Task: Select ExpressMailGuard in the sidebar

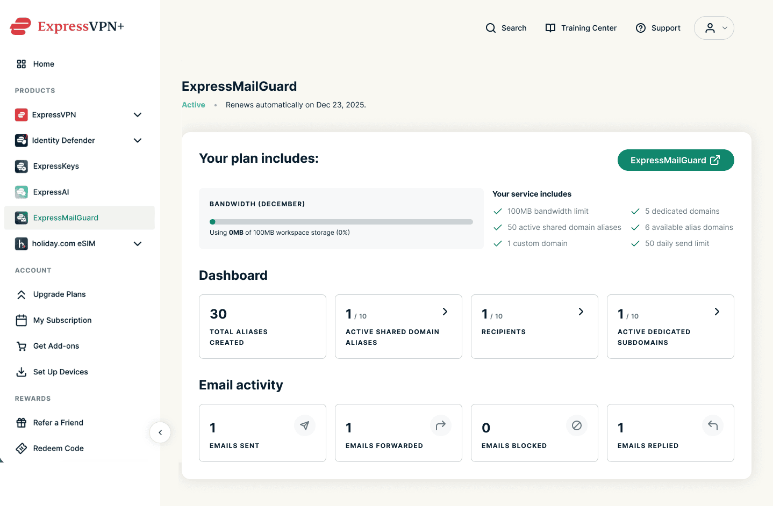Action: tap(80, 218)
